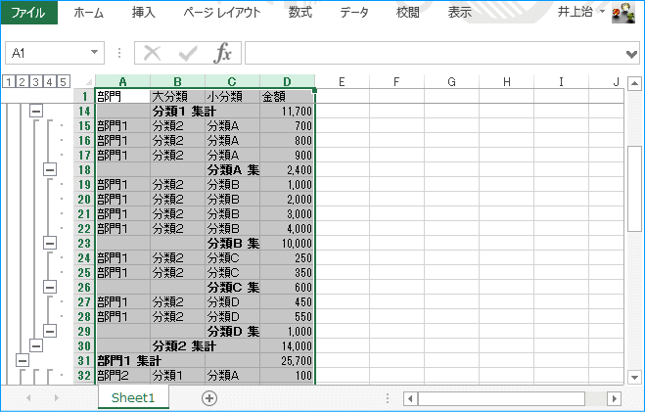Select the cell with 11,700

(287, 111)
